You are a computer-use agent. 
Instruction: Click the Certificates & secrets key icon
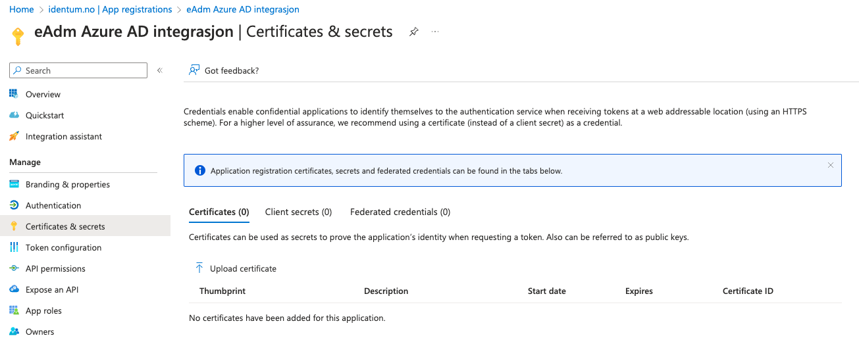point(14,226)
